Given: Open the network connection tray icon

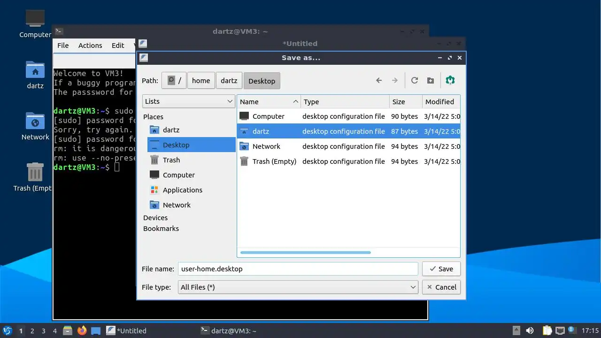Looking at the screenshot, I should coord(560,330).
